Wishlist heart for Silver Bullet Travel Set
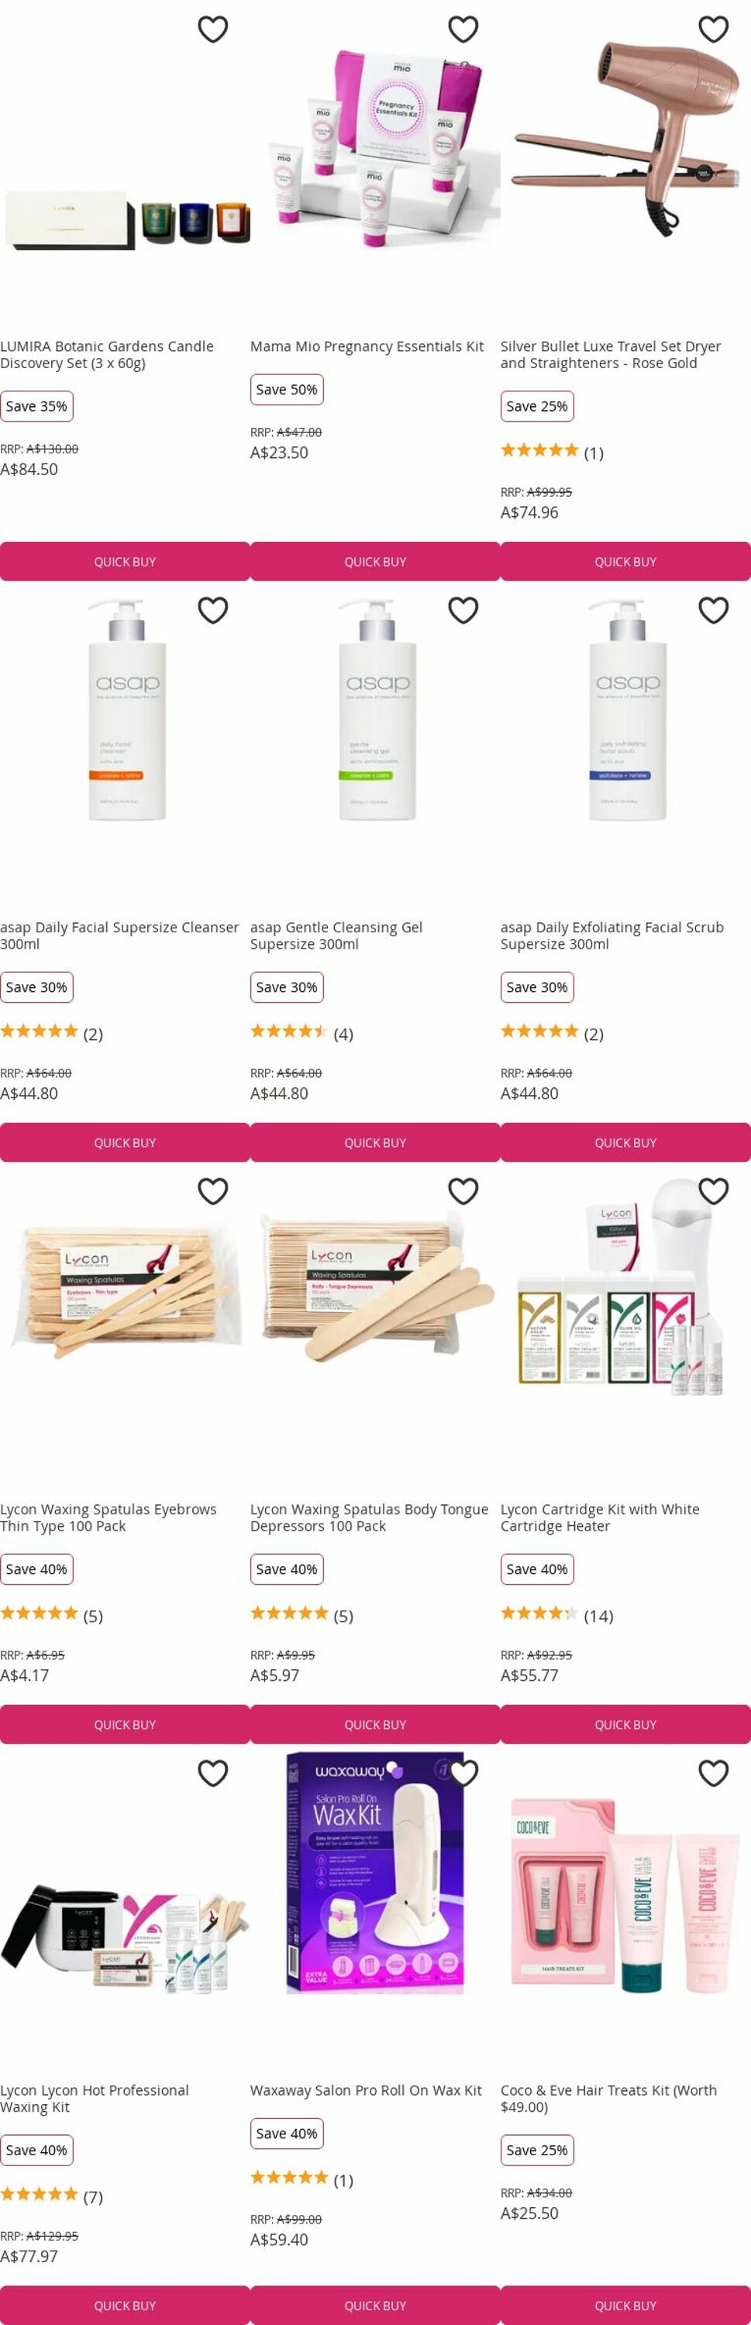The image size is (751, 2325). coord(714,29)
